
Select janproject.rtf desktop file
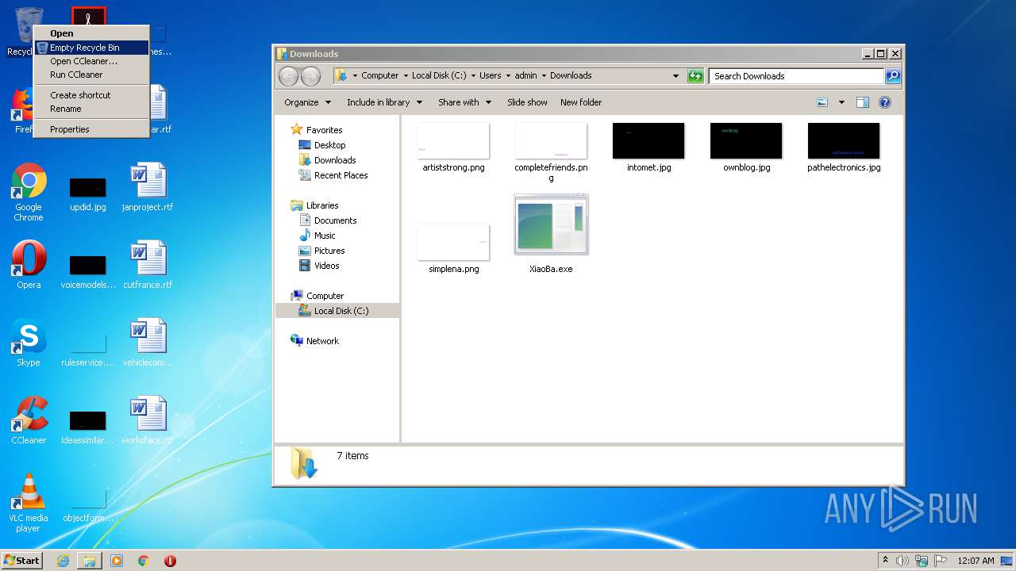148,187
